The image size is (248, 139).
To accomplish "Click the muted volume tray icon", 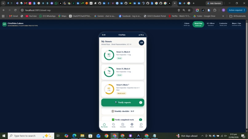I will tap(226, 136).
